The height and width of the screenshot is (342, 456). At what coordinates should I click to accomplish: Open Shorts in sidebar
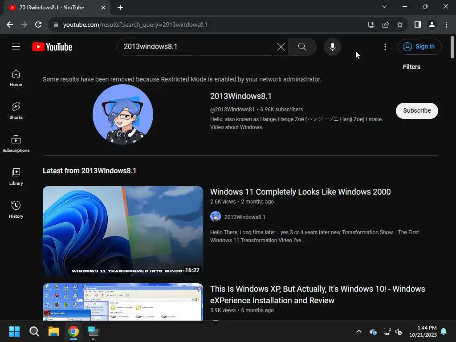click(16, 111)
